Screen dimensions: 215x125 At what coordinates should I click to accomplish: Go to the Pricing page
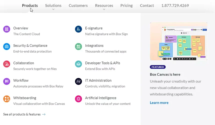pyautogui.click(x=126, y=5)
